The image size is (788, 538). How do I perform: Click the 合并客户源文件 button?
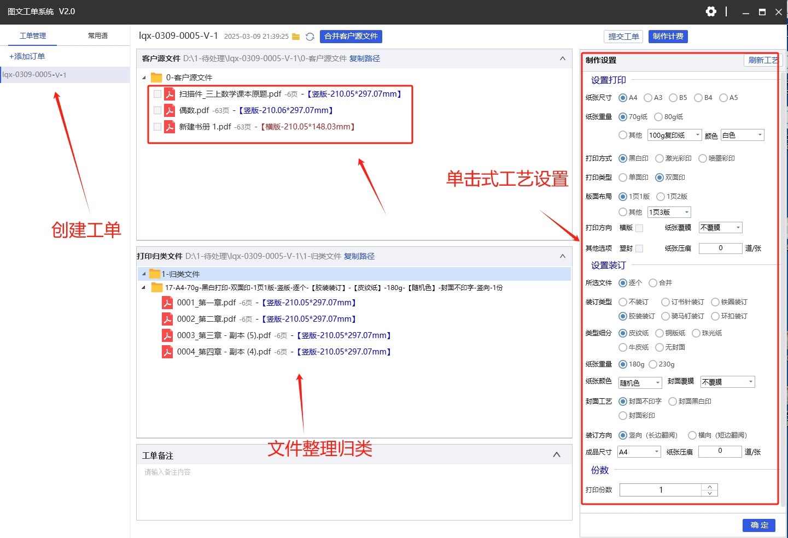point(351,37)
